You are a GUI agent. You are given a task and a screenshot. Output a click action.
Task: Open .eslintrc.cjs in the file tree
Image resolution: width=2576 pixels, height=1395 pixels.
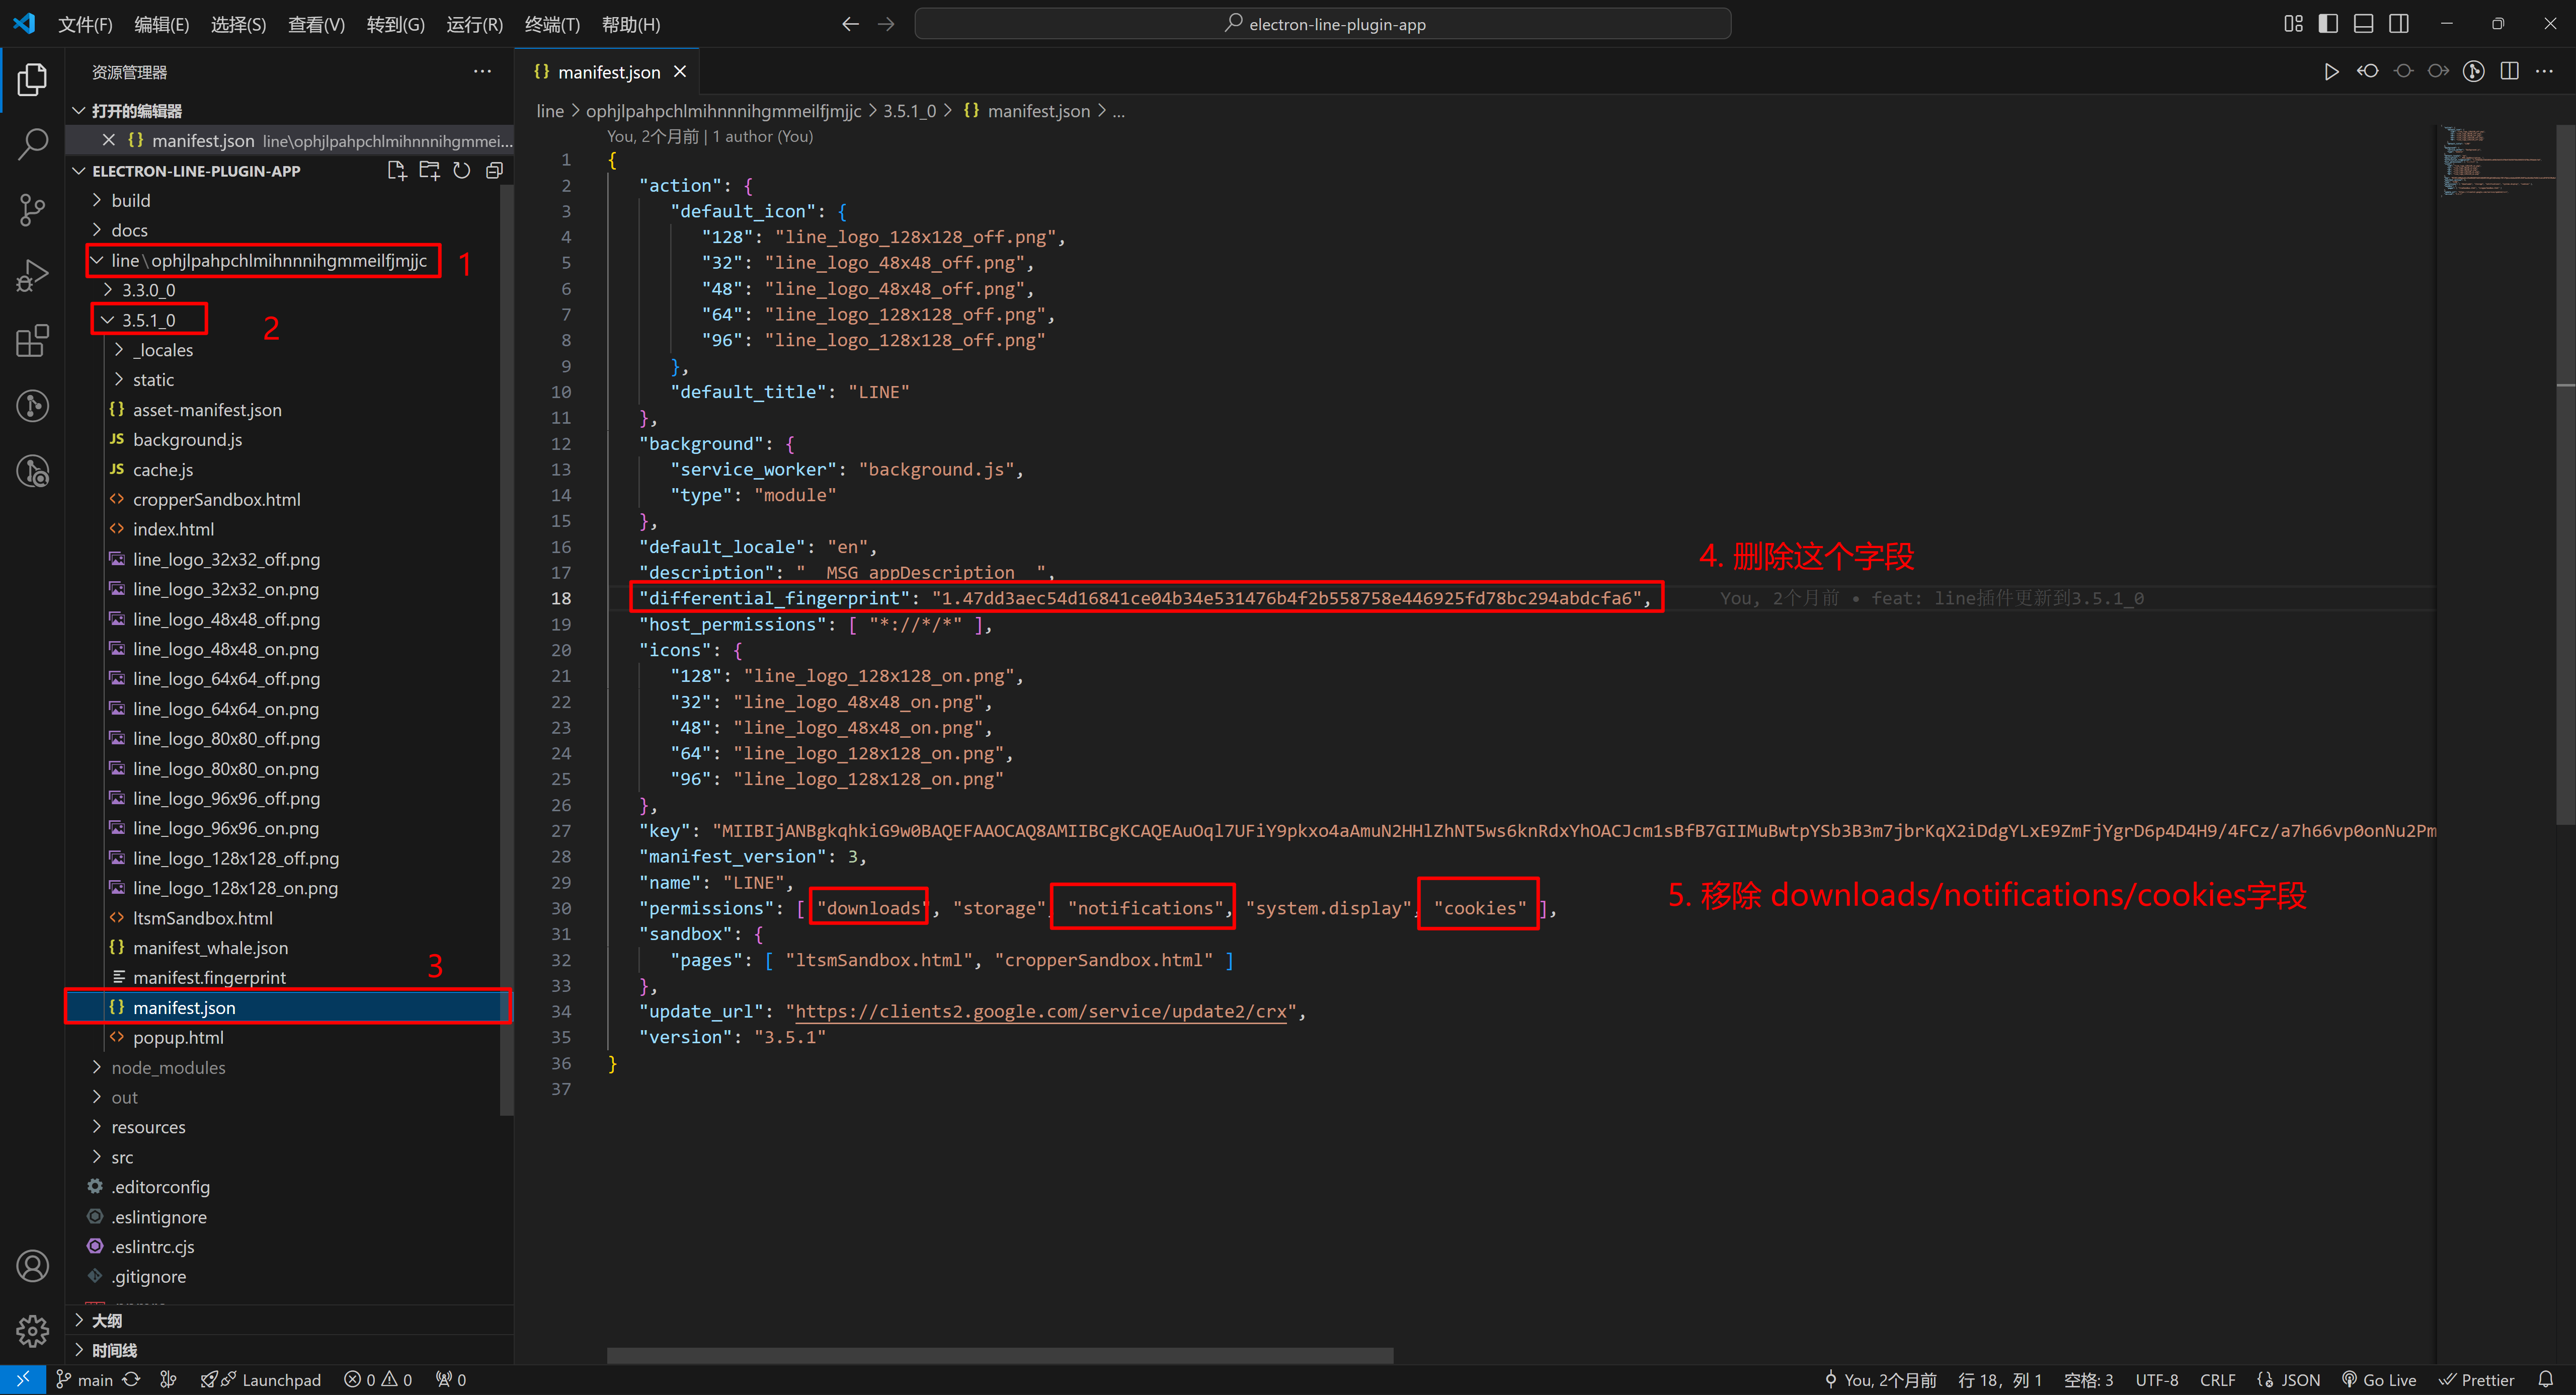click(153, 1247)
